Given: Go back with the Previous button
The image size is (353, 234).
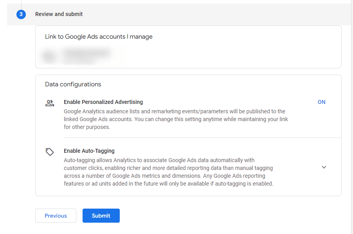Looking at the screenshot, I should click(x=56, y=216).
